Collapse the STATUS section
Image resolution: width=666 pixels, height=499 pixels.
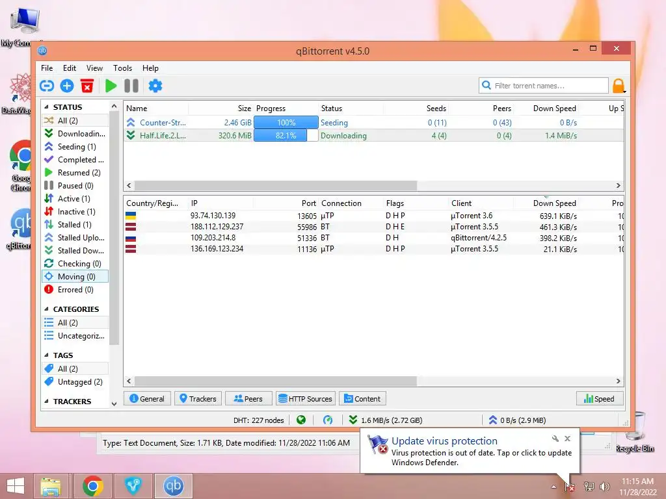(x=46, y=107)
